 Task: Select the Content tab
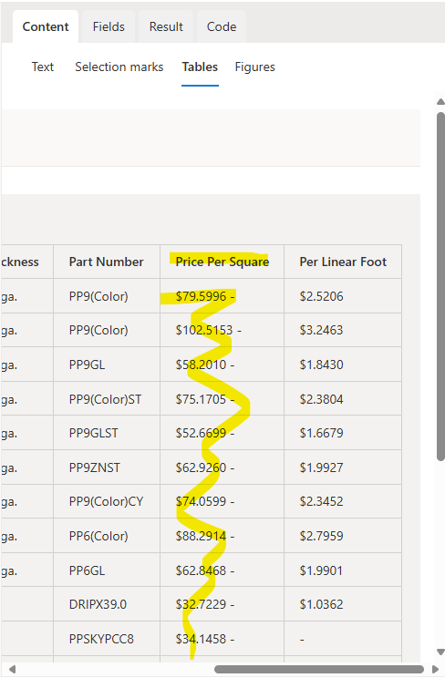[46, 26]
